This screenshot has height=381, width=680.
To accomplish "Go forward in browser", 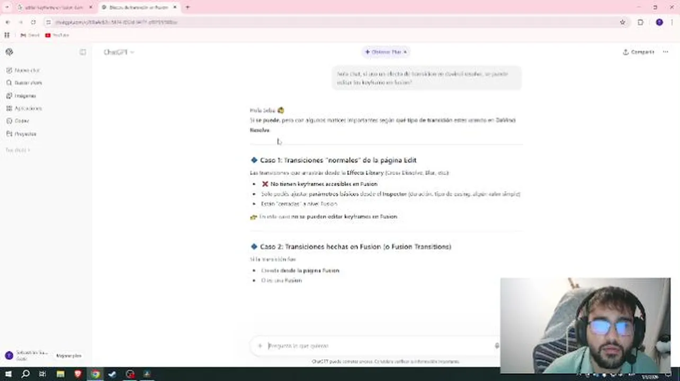I will pyautogui.click(x=20, y=22).
